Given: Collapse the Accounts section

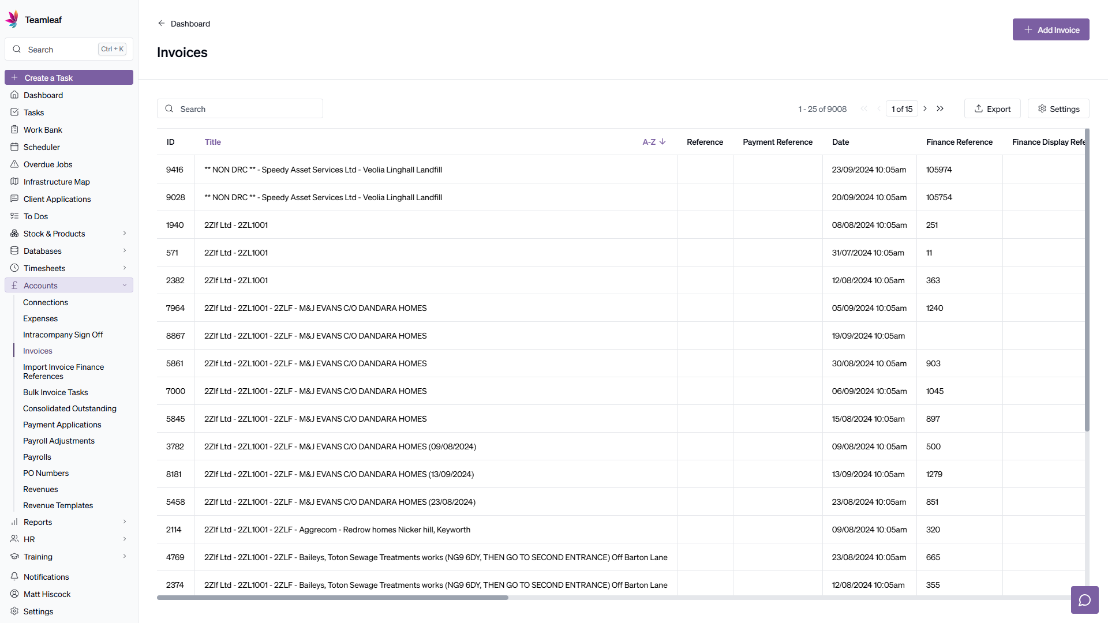Looking at the screenshot, I should pyautogui.click(x=40, y=285).
